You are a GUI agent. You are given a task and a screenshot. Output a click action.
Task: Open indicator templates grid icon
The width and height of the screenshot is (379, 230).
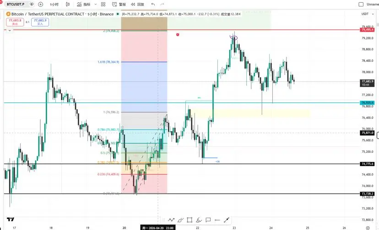[103, 5]
